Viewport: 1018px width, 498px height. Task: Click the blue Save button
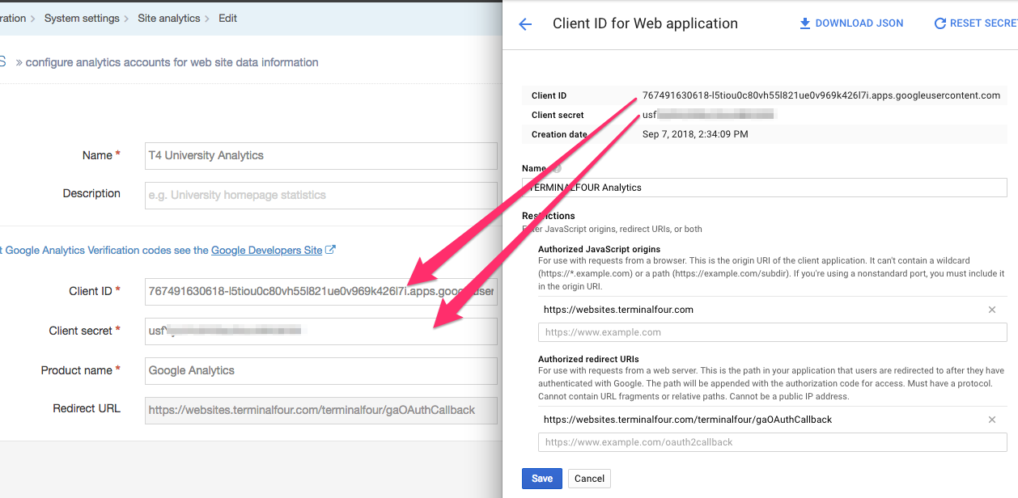pyautogui.click(x=541, y=479)
